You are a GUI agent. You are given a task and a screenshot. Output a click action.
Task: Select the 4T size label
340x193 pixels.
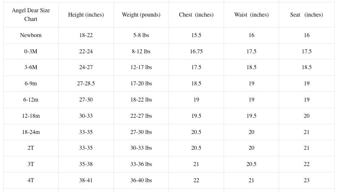[x=31, y=180]
